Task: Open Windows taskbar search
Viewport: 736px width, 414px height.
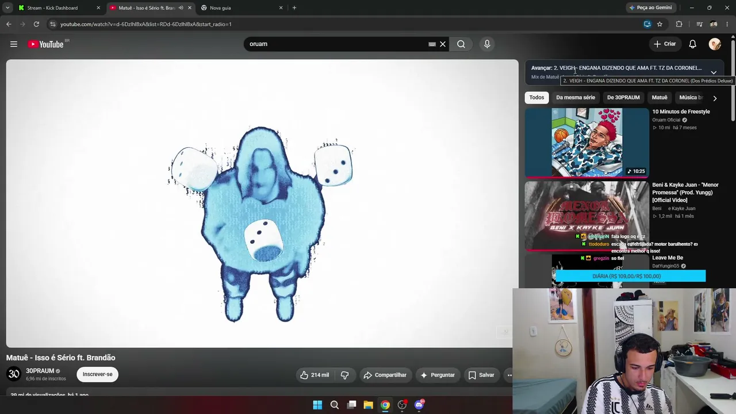Action: [335, 405]
